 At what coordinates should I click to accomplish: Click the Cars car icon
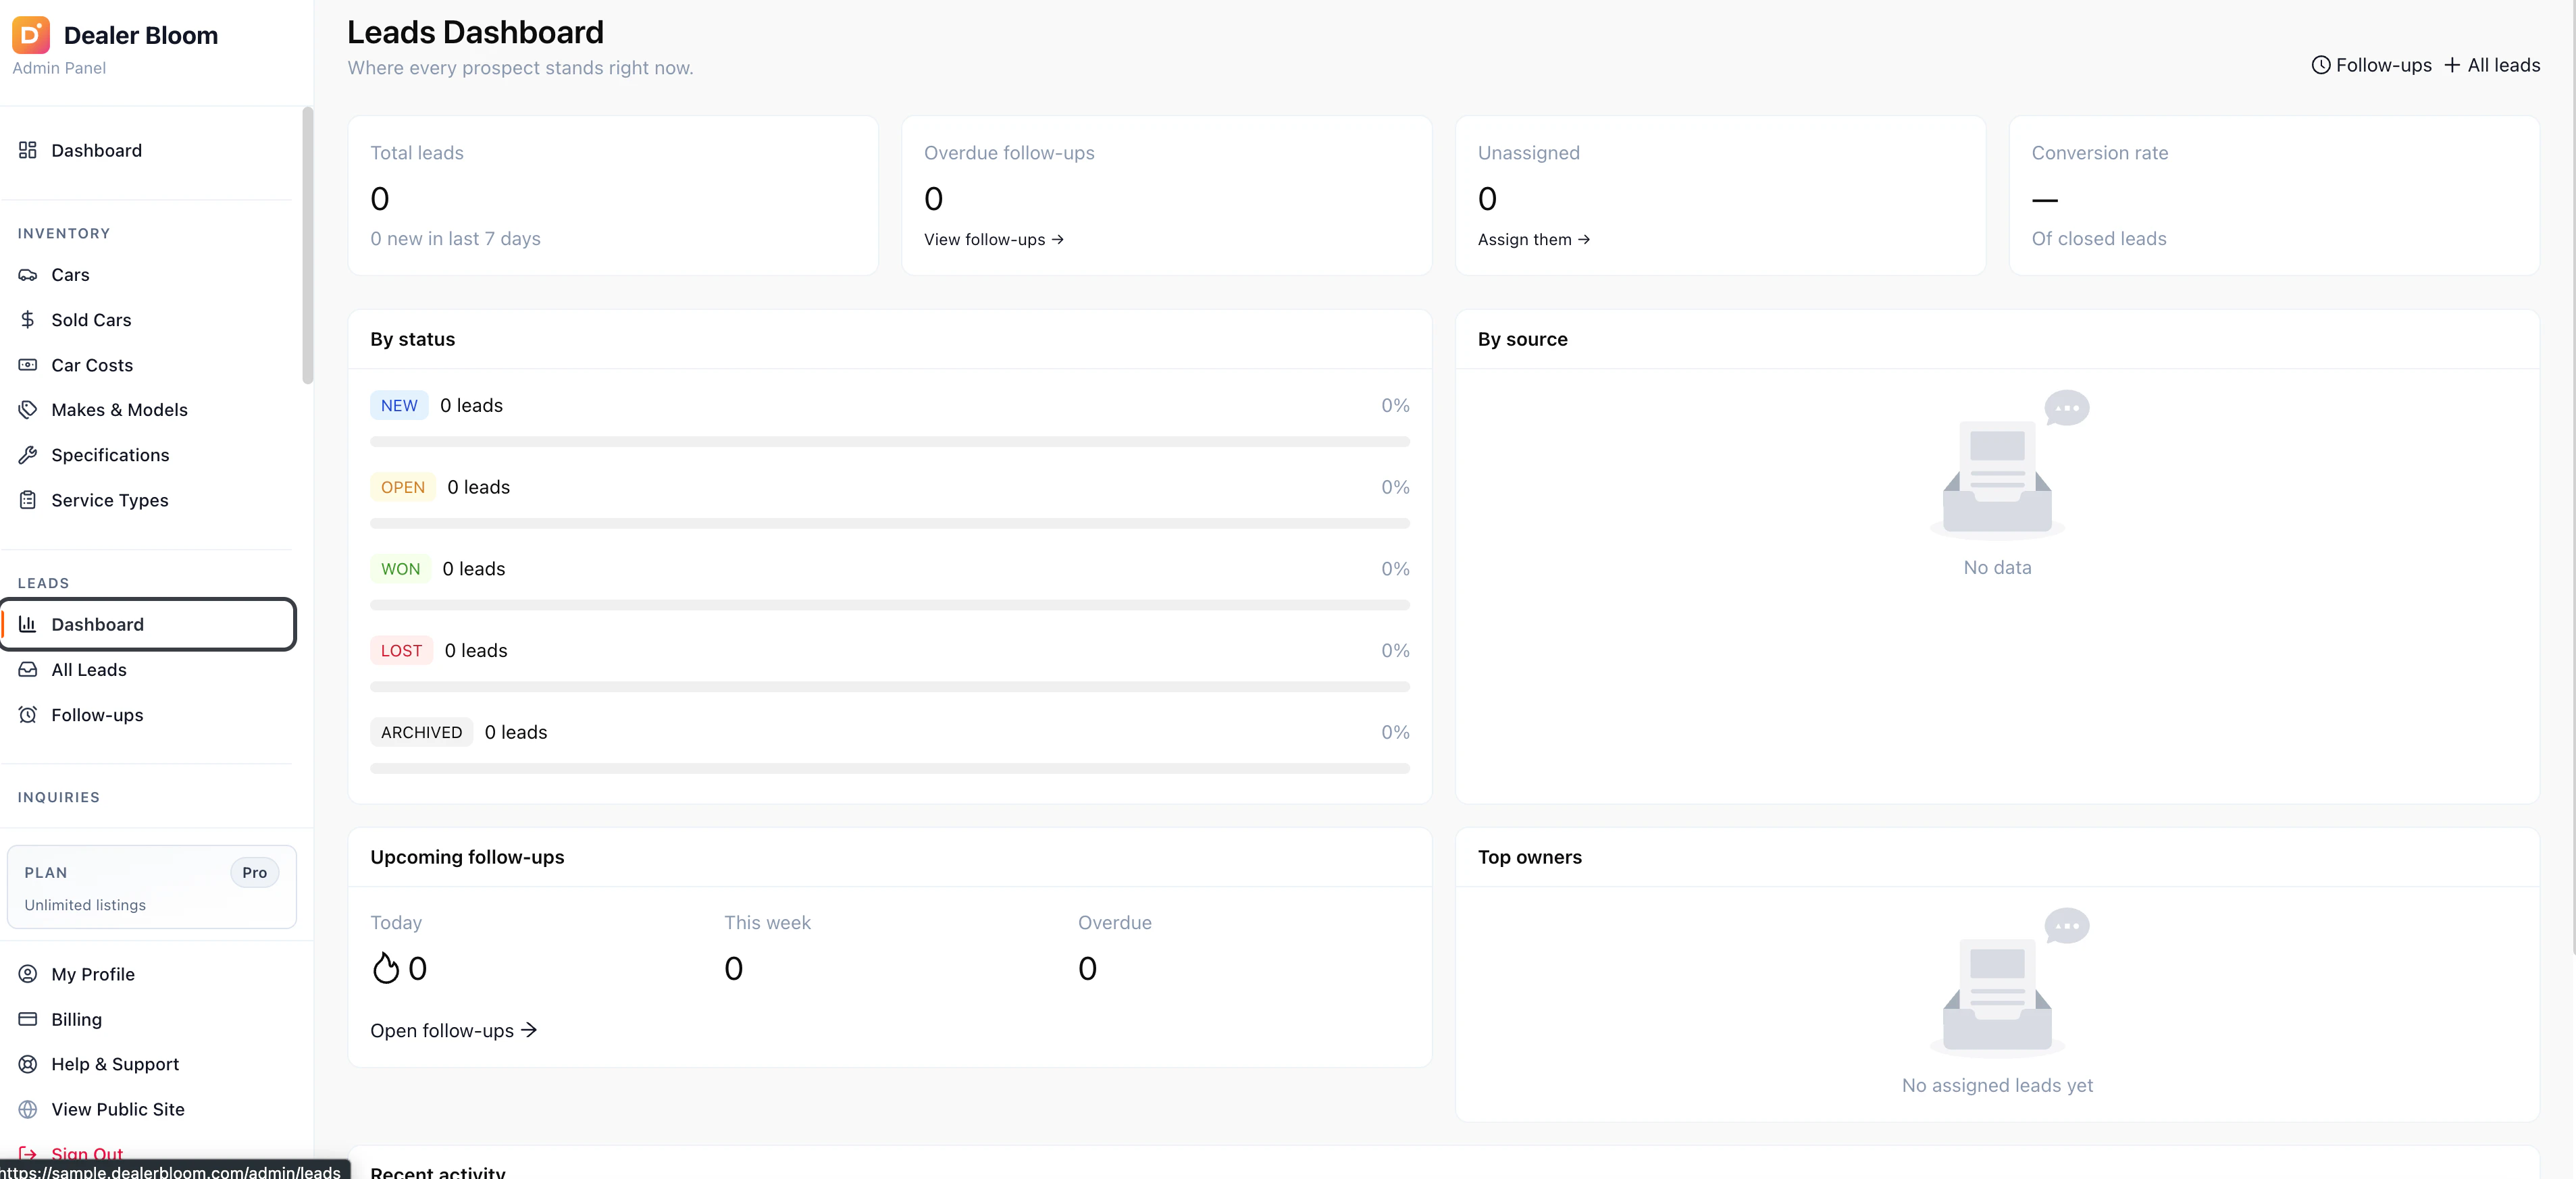coord(27,275)
